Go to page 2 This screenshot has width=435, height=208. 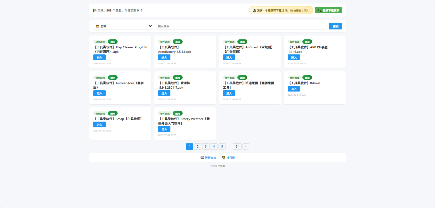point(198,147)
